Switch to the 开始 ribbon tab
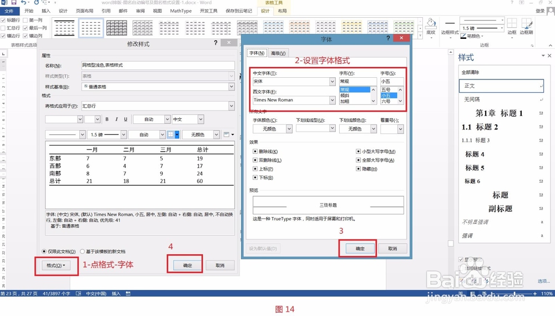555x316 pixels. (x=29, y=11)
